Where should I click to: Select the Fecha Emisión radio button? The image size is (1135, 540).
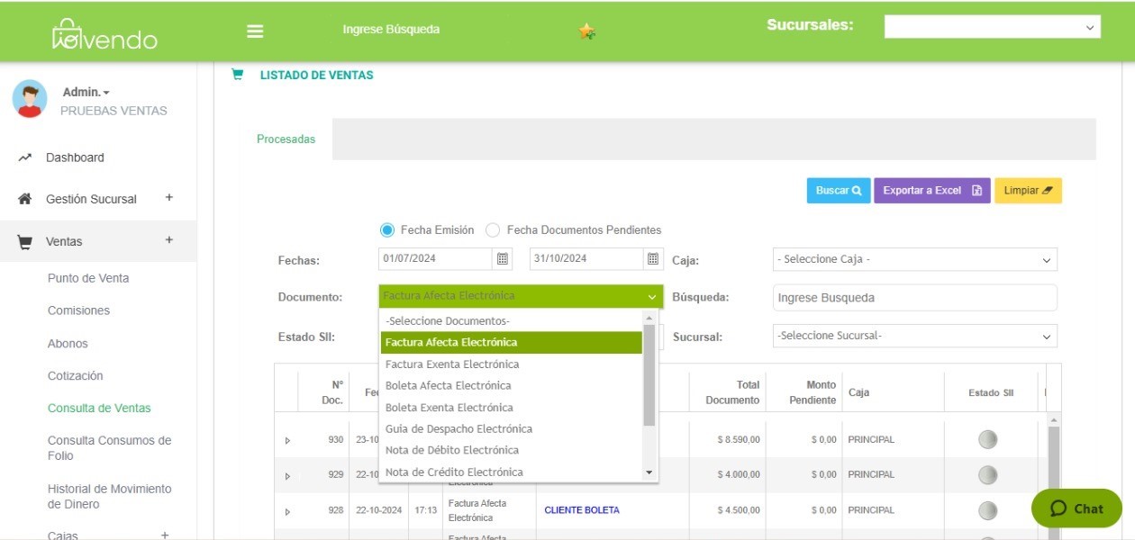pyautogui.click(x=387, y=230)
